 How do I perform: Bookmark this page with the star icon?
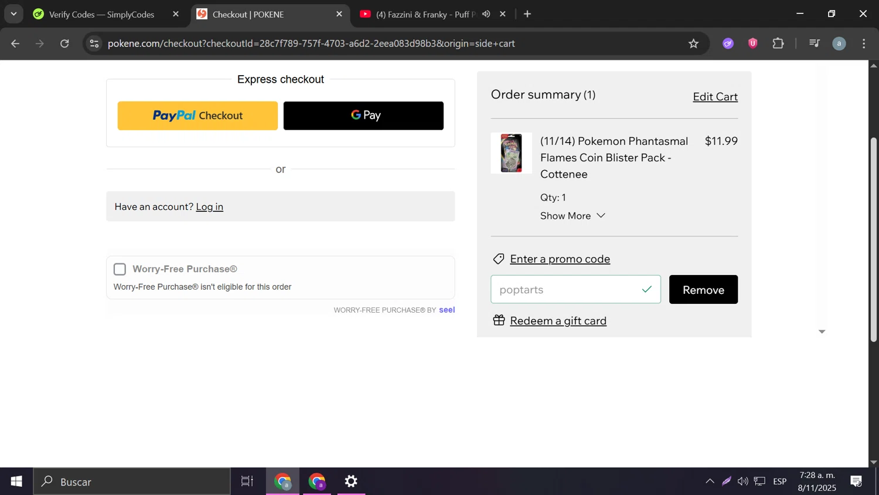(694, 43)
